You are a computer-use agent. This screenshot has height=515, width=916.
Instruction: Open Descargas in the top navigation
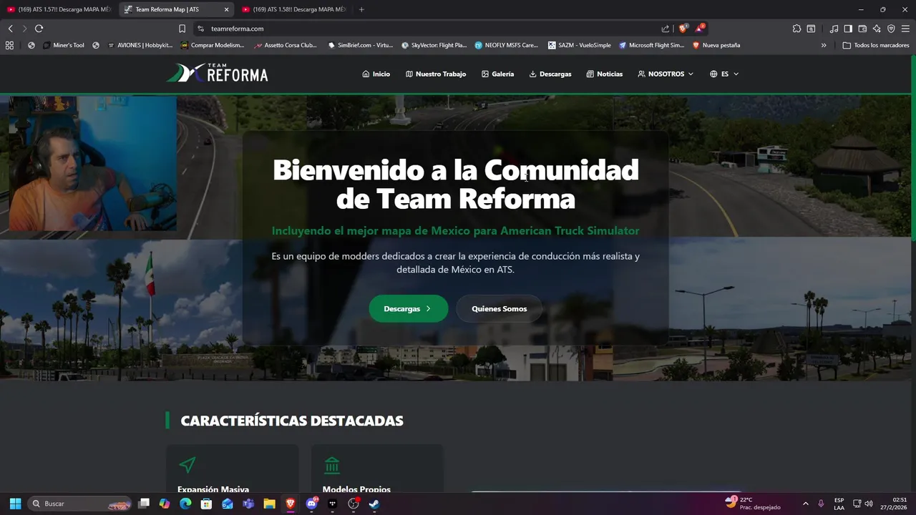[x=550, y=74]
